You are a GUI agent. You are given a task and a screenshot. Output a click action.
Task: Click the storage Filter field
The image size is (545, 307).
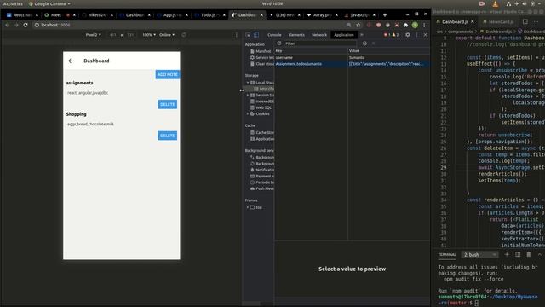click(320, 43)
